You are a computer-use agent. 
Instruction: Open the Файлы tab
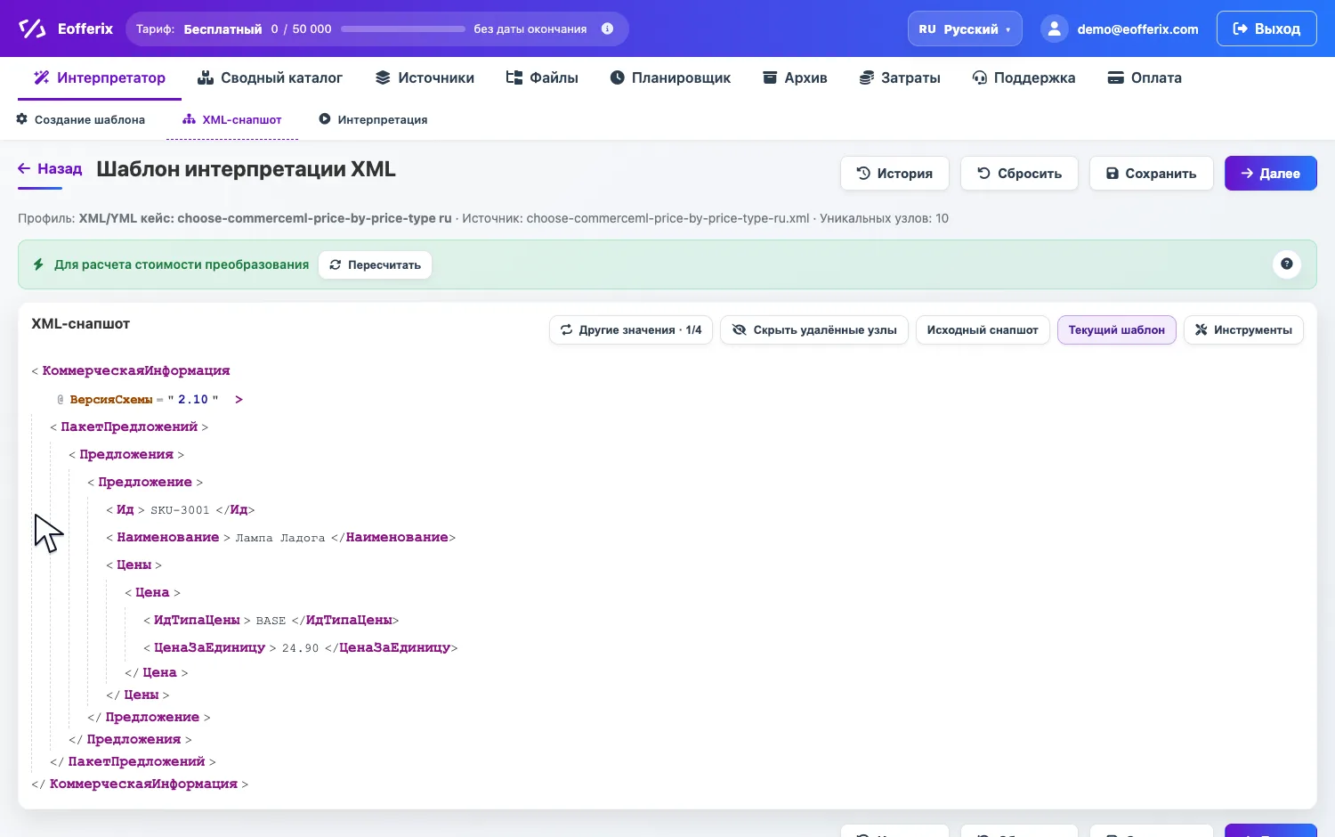(x=542, y=77)
